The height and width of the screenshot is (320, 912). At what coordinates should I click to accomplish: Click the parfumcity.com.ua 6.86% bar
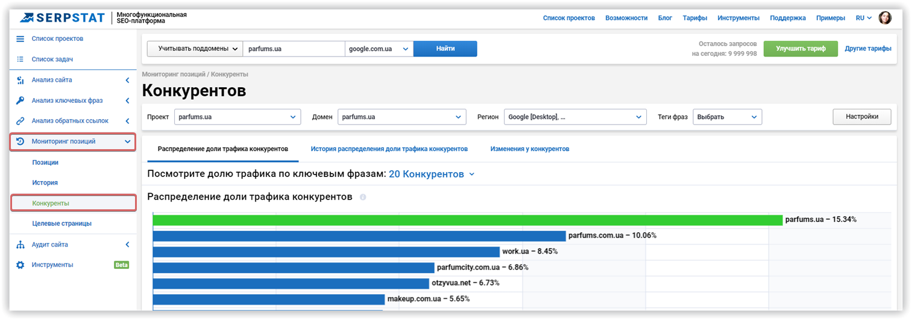[294, 267]
